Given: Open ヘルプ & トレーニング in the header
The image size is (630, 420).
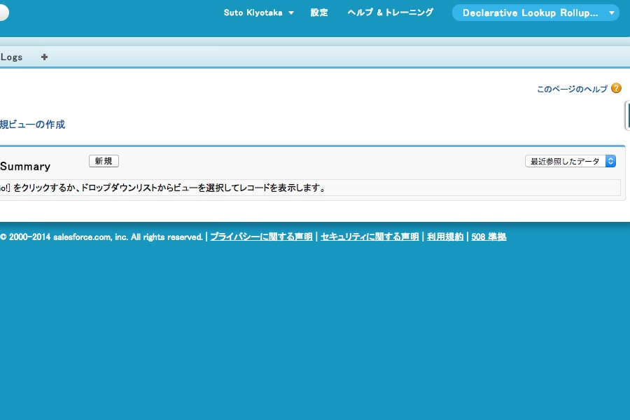Looking at the screenshot, I should 391,13.
